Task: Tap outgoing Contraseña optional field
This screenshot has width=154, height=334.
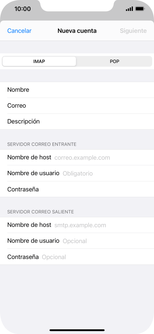Action: [x=77, y=257]
